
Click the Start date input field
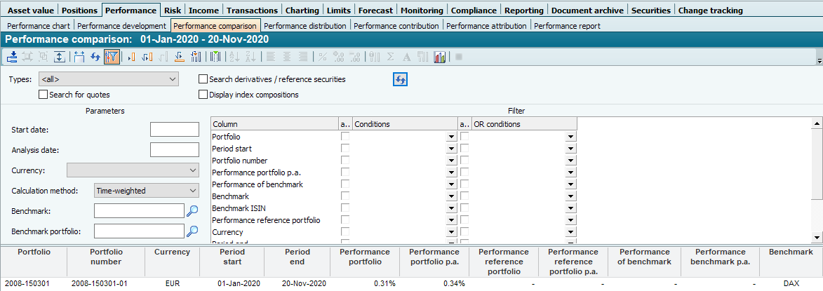coord(175,130)
